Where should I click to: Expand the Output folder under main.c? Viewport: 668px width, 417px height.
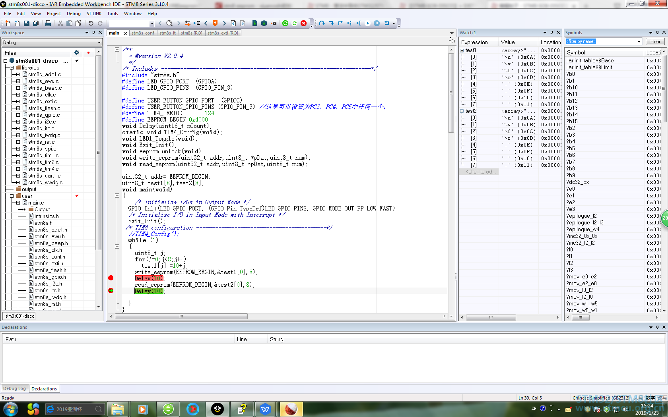[25, 209]
